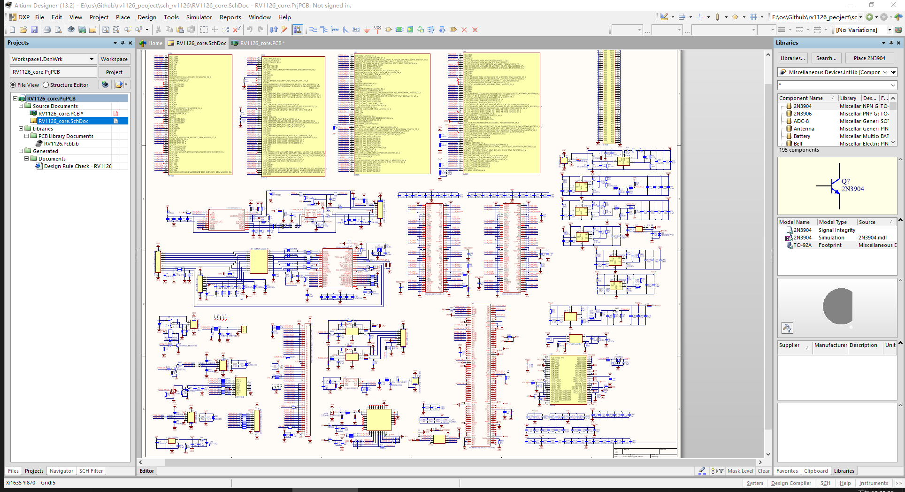
Task: Switch to the RV1126_core.PCB tab
Action: pos(261,43)
